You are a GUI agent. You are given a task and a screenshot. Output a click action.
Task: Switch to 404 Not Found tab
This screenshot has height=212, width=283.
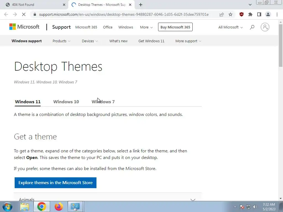pos(34,5)
